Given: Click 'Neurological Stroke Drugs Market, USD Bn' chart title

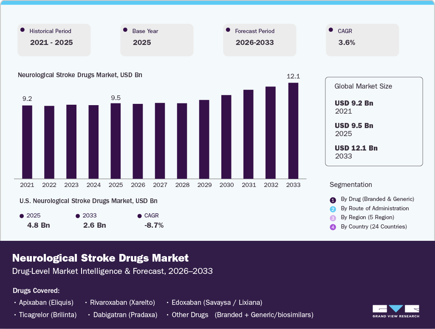Looking at the screenshot, I should click(x=80, y=75).
